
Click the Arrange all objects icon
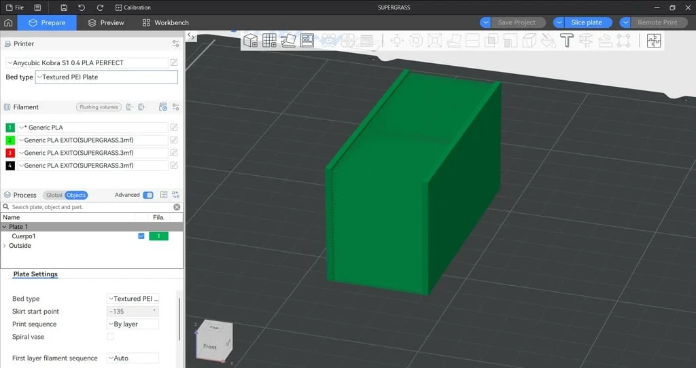(x=307, y=41)
